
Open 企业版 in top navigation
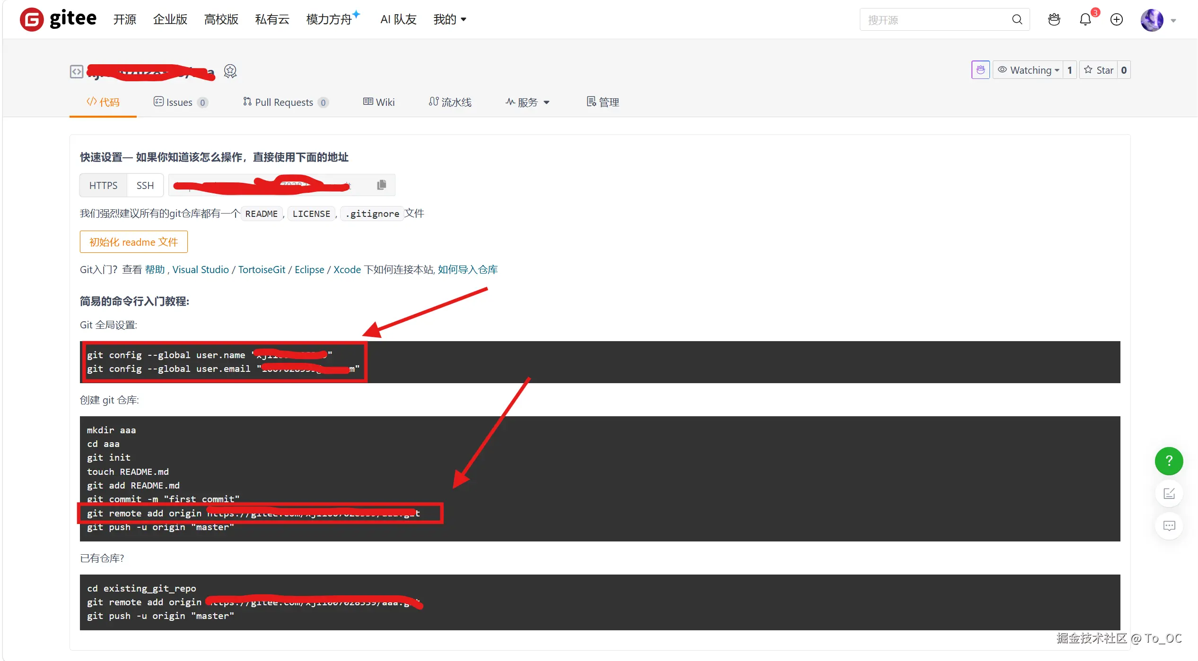pyautogui.click(x=170, y=19)
